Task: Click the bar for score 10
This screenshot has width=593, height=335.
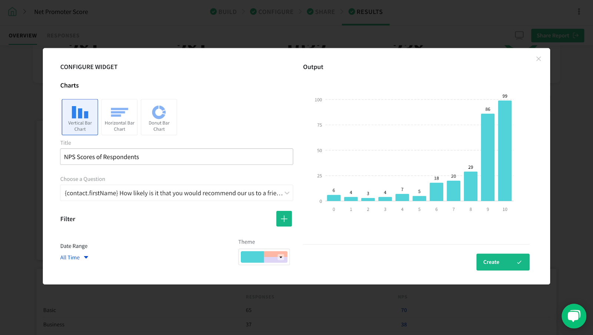Action: (x=505, y=151)
